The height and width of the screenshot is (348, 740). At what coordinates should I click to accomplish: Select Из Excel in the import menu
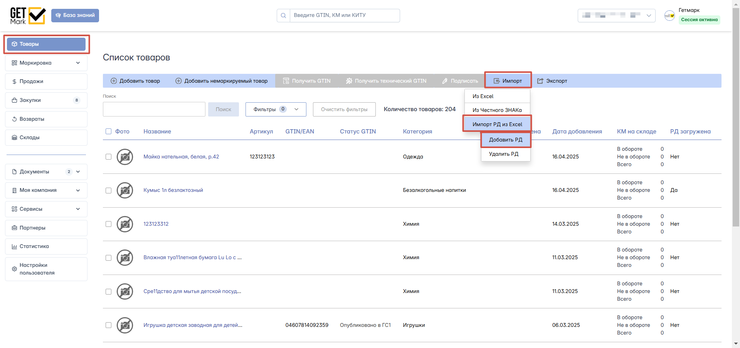497,96
